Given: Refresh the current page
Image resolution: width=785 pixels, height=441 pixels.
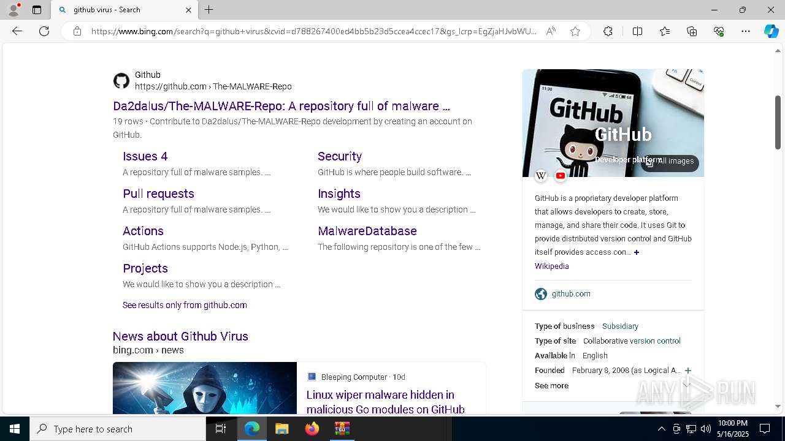Looking at the screenshot, I should (44, 31).
